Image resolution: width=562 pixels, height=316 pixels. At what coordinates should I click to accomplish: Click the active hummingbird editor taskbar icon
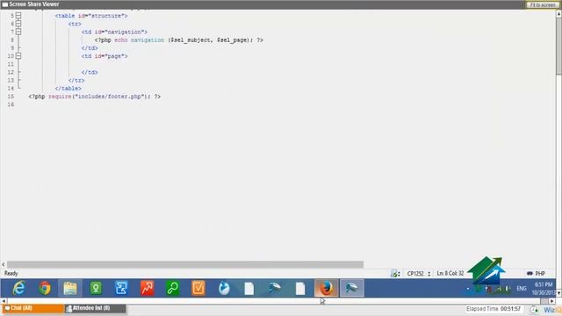(x=352, y=288)
